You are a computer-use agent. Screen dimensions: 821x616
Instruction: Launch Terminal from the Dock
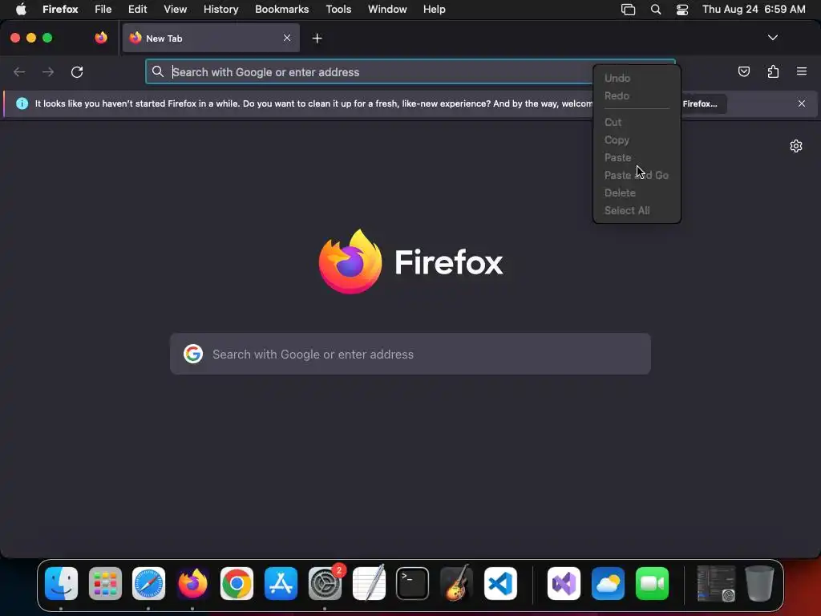(x=413, y=583)
